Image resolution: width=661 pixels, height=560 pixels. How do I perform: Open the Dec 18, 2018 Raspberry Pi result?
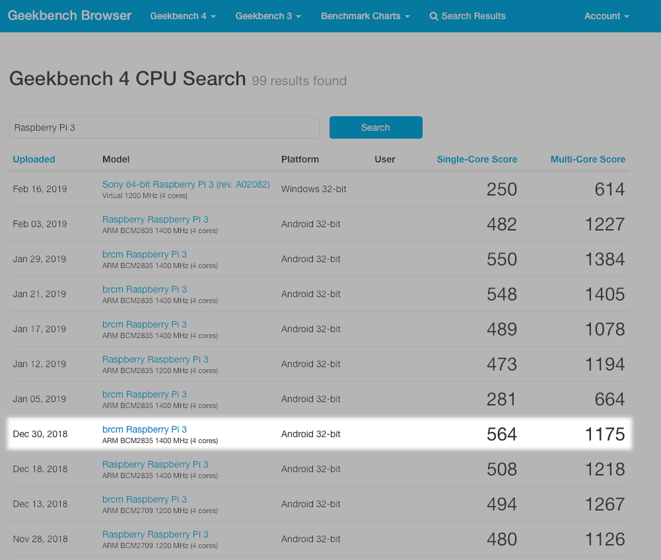tap(155, 464)
